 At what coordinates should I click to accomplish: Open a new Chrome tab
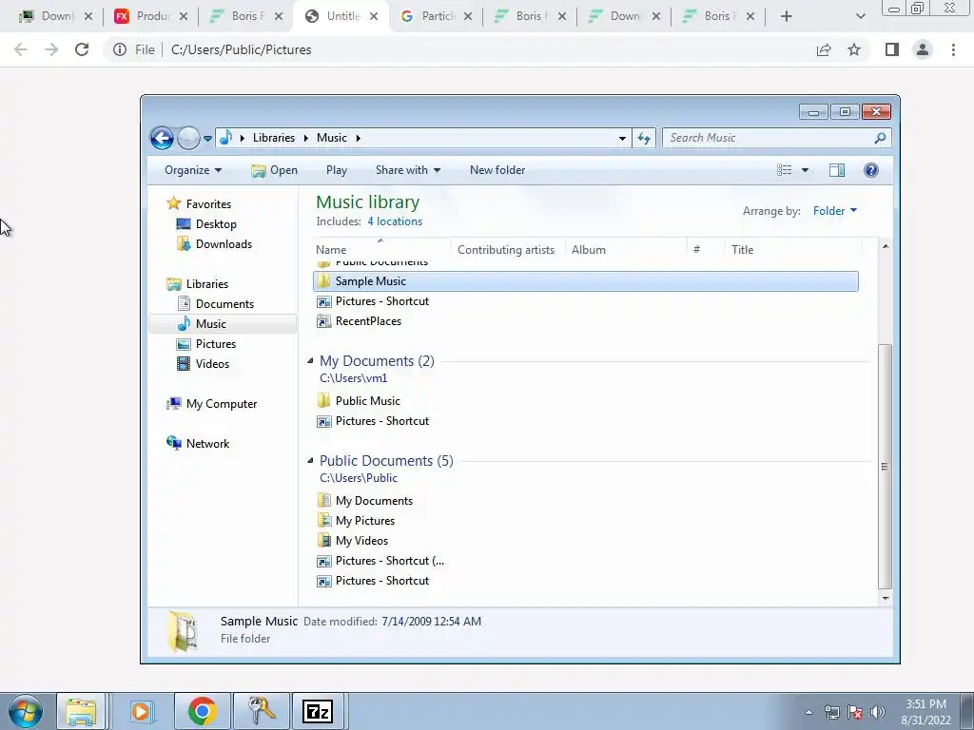[787, 16]
